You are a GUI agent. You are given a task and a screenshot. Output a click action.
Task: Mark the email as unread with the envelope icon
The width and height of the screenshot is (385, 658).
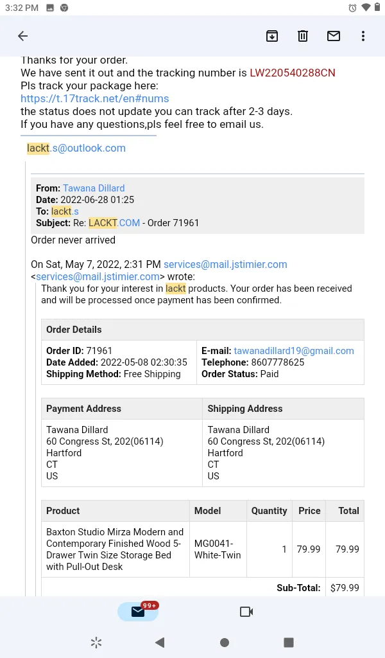point(334,36)
